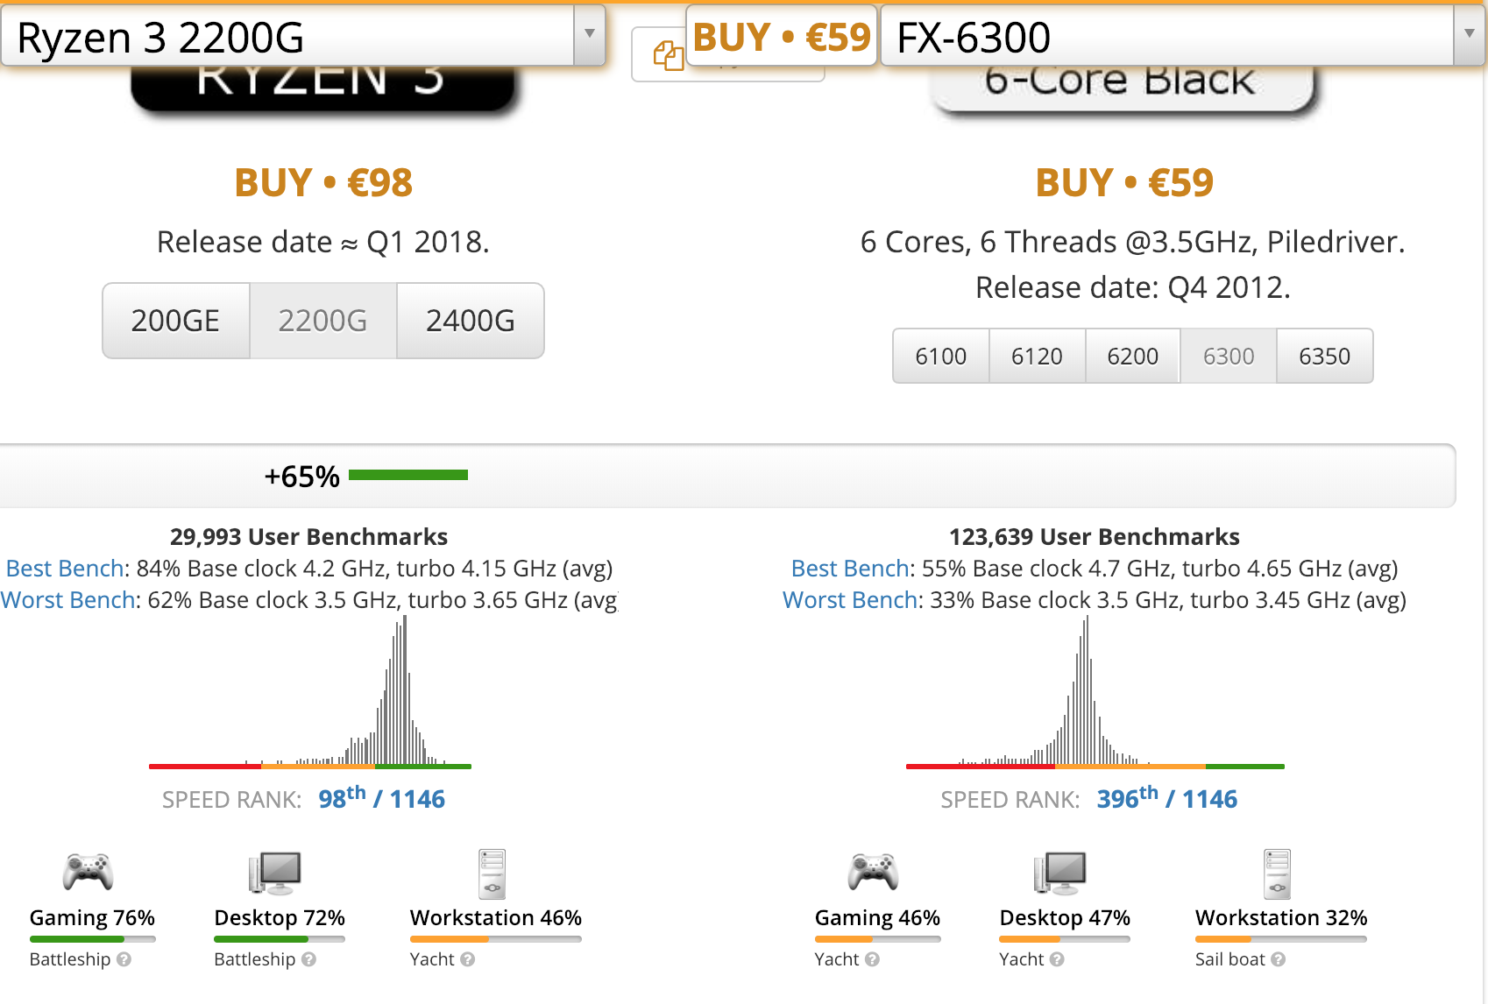Open the Ryzen Best Bench link
The width and height of the screenshot is (1488, 1004).
coord(64,569)
